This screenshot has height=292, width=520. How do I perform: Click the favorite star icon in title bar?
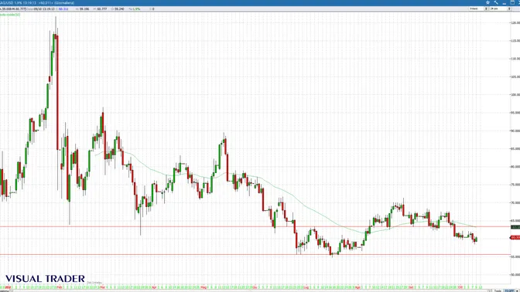487,2
